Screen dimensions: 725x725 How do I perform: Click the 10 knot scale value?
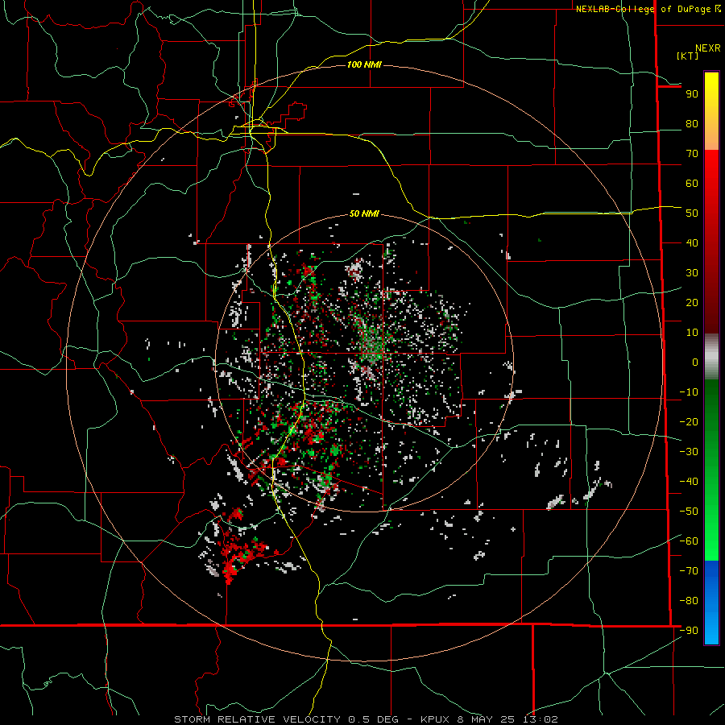tap(692, 333)
